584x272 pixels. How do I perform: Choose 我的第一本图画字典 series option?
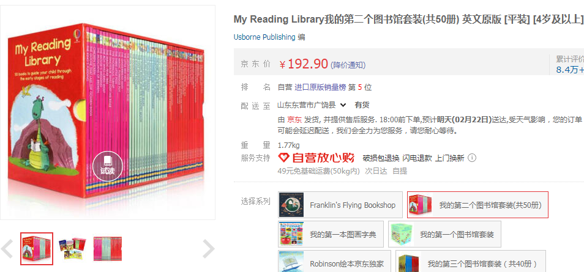(331, 235)
